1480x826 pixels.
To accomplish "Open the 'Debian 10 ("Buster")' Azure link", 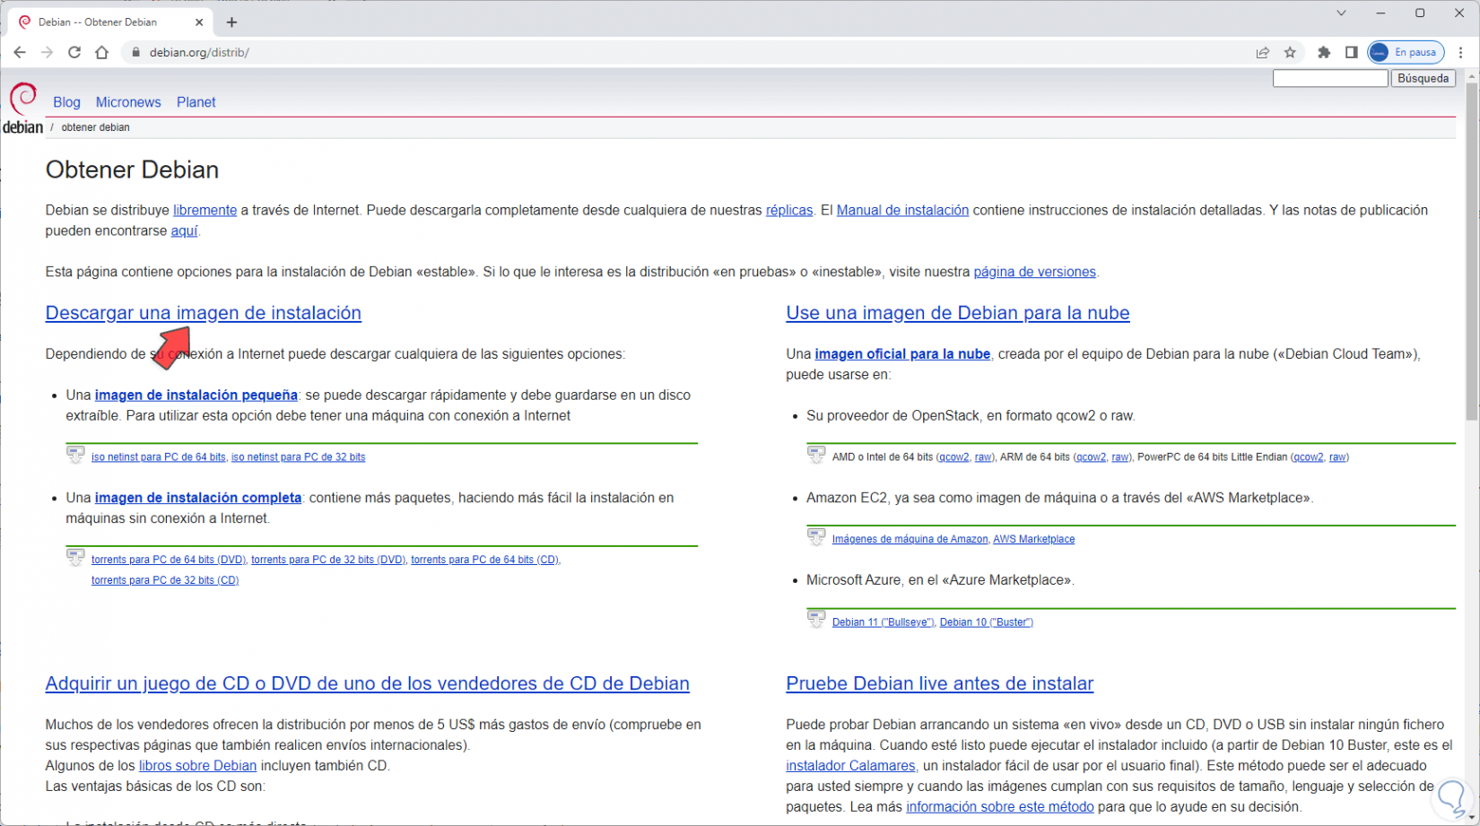I will pos(987,622).
